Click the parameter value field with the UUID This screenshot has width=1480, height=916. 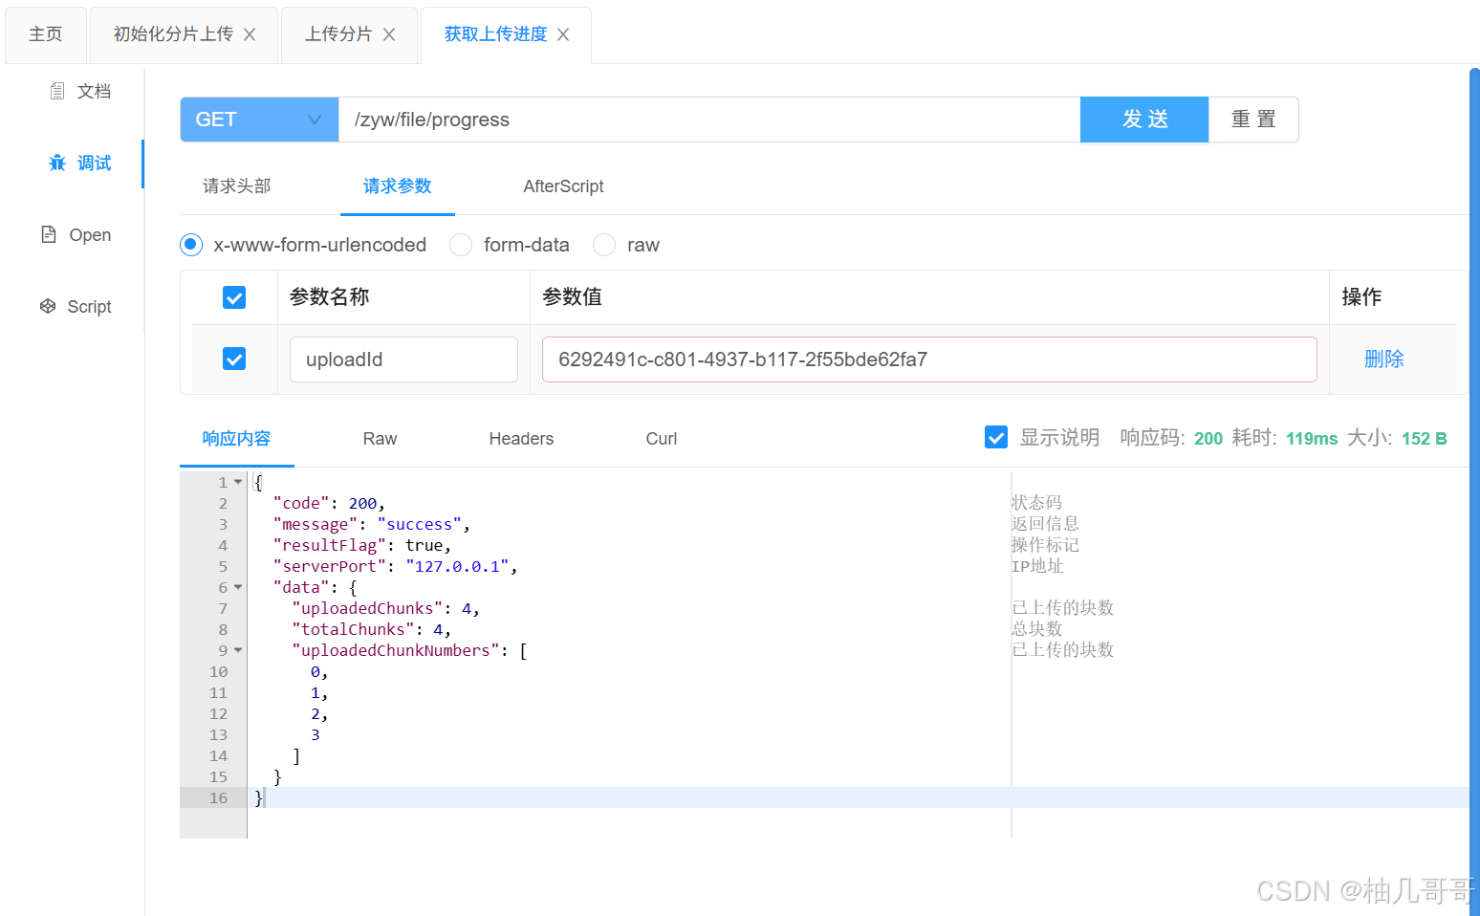929,360
